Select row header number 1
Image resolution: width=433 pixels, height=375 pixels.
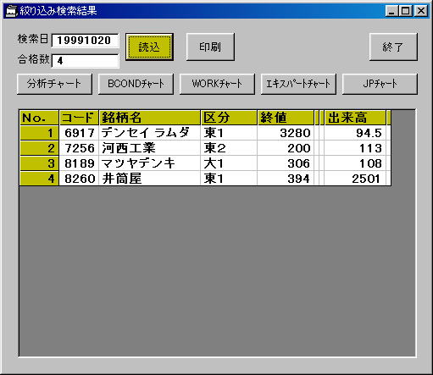coord(39,133)
